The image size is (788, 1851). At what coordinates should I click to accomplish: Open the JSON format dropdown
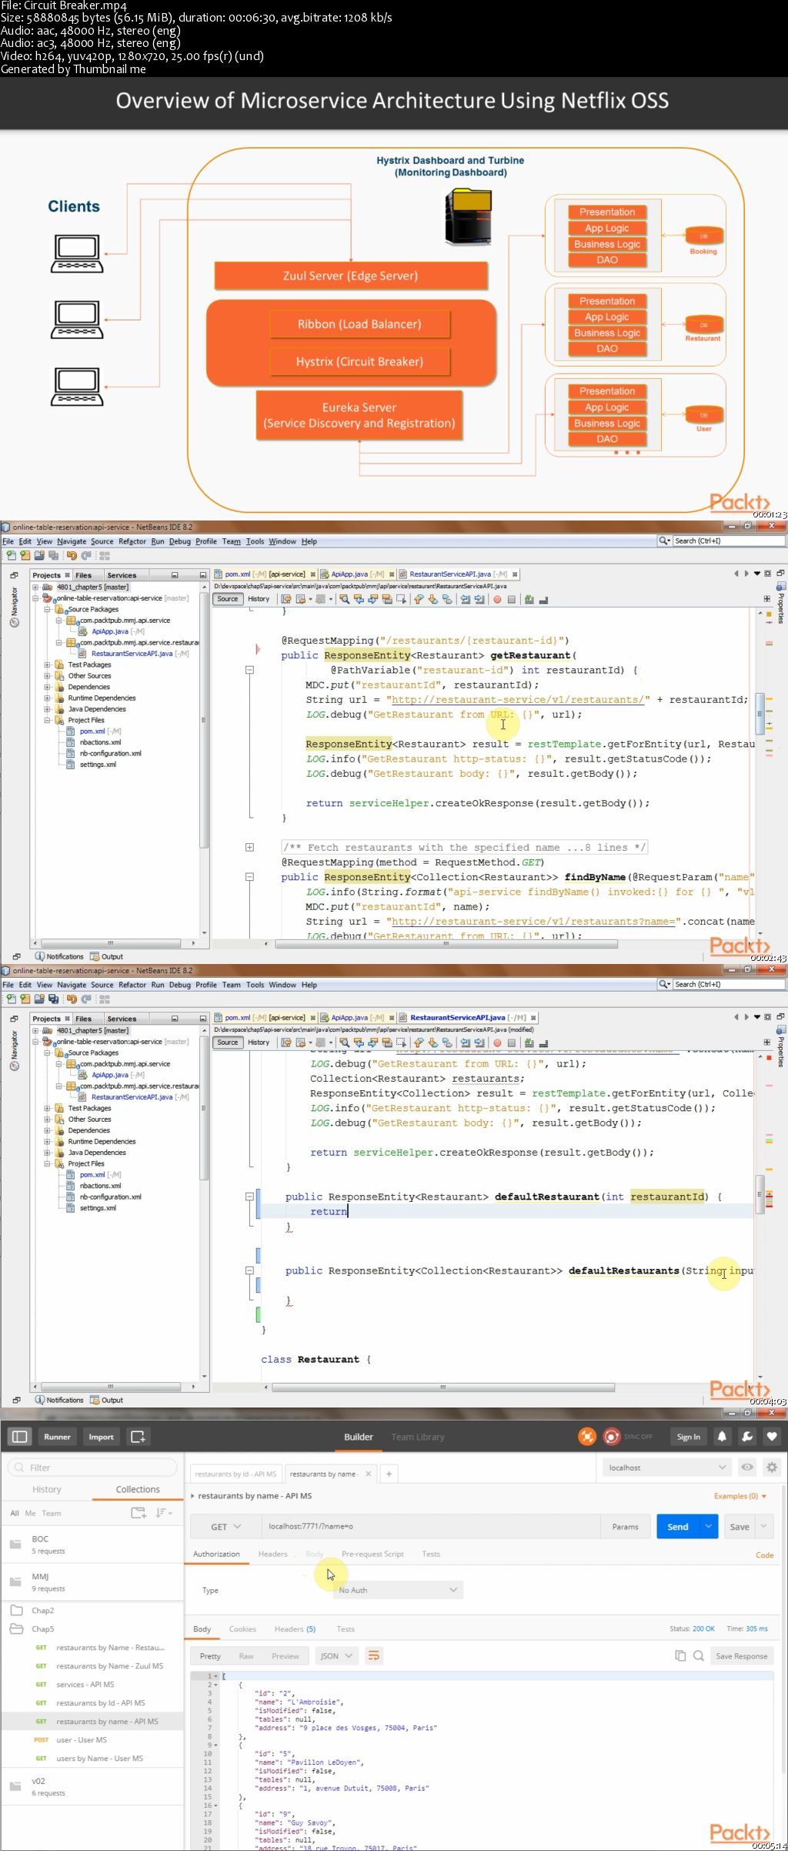337,1656
